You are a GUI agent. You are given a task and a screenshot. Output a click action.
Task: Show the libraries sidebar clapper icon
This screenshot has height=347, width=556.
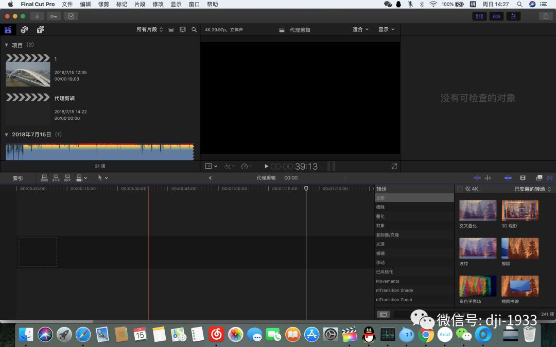8,30
